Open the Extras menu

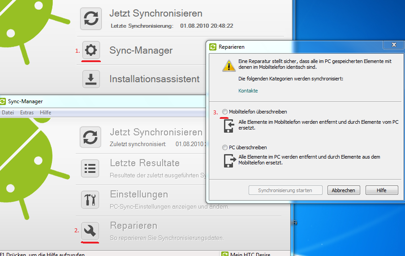pyautogui.click(x=27, y=113)
